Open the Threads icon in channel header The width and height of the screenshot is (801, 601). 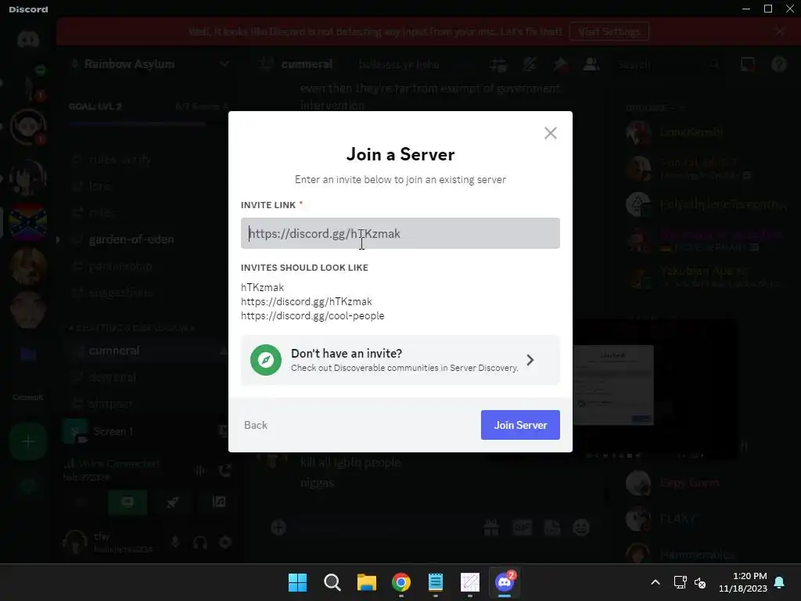pos(498,64)
